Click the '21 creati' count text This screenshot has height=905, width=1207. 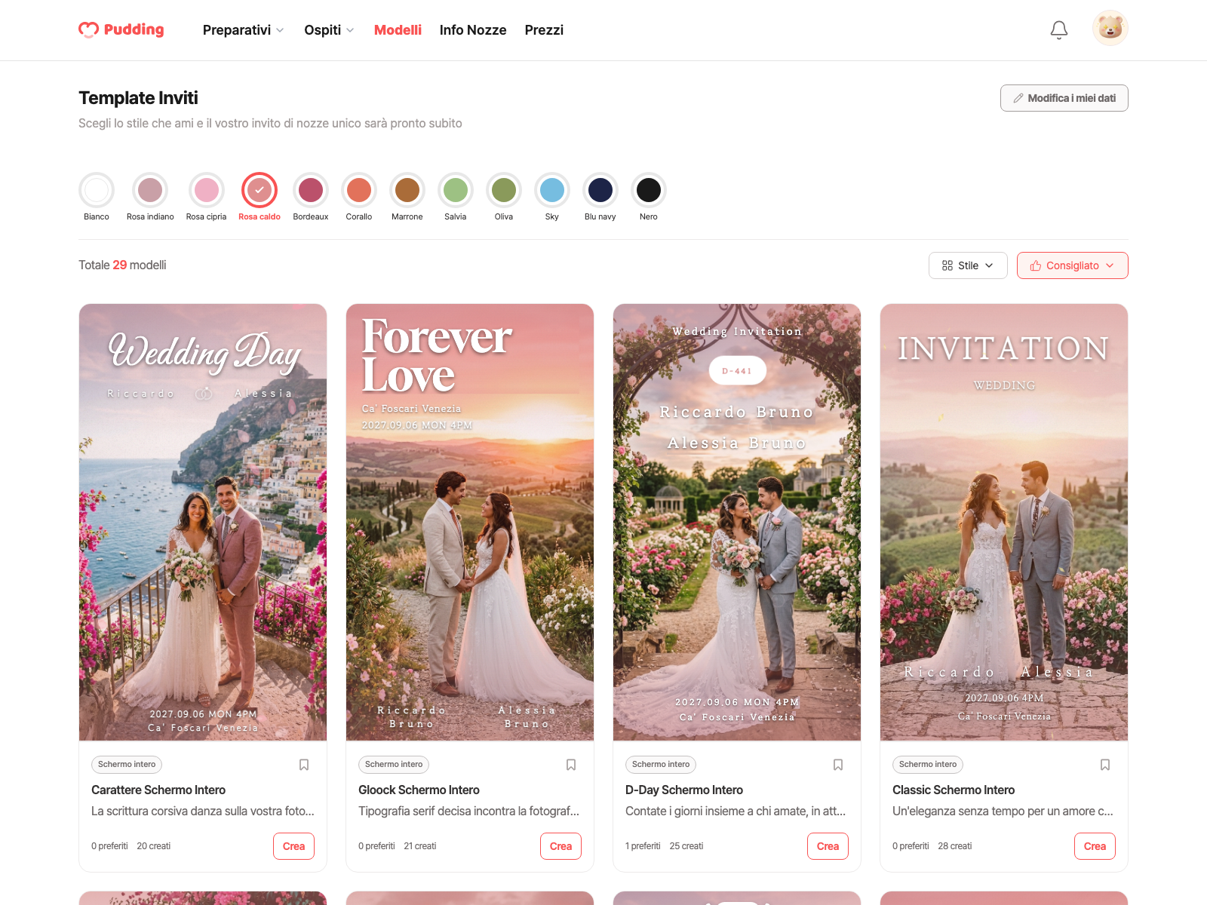point(420,846)
